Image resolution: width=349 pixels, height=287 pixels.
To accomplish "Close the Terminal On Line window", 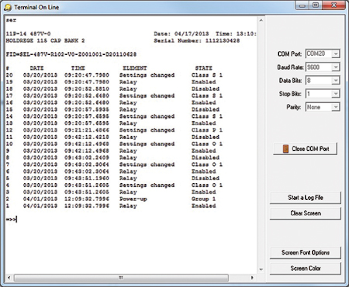I will coord(334,5).
